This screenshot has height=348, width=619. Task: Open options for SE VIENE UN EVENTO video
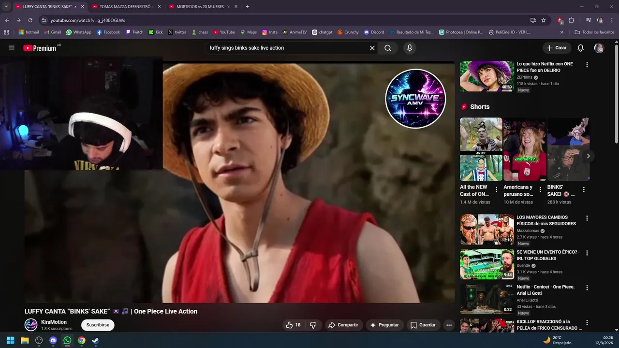coord(587,253)
